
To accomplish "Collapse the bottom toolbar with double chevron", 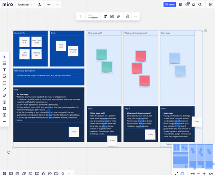I will point(69,173).
